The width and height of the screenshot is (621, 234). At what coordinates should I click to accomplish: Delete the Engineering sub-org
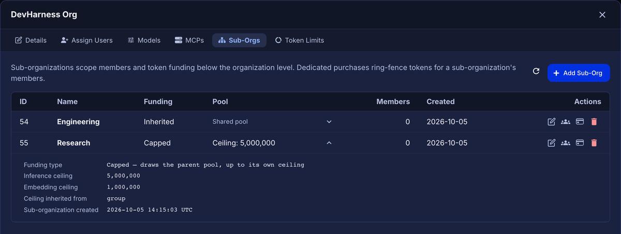point(594,122)
